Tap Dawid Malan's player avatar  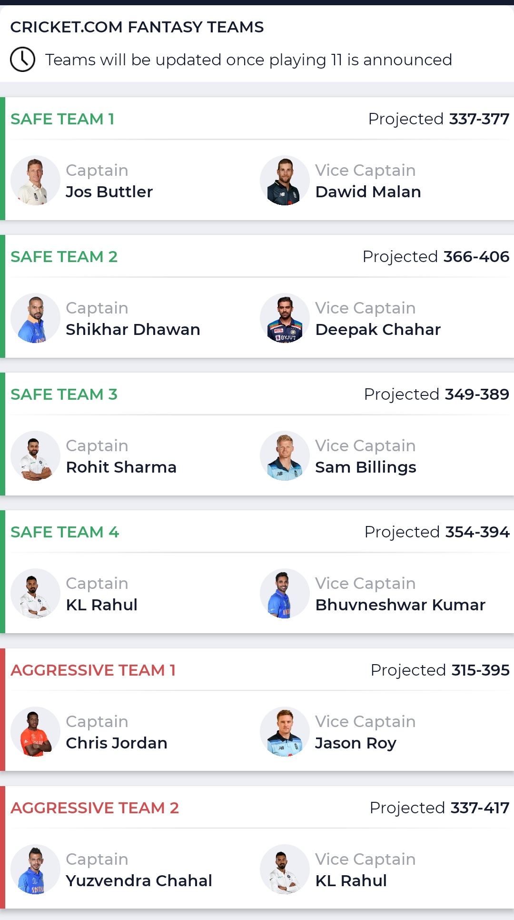pos(285,181)
